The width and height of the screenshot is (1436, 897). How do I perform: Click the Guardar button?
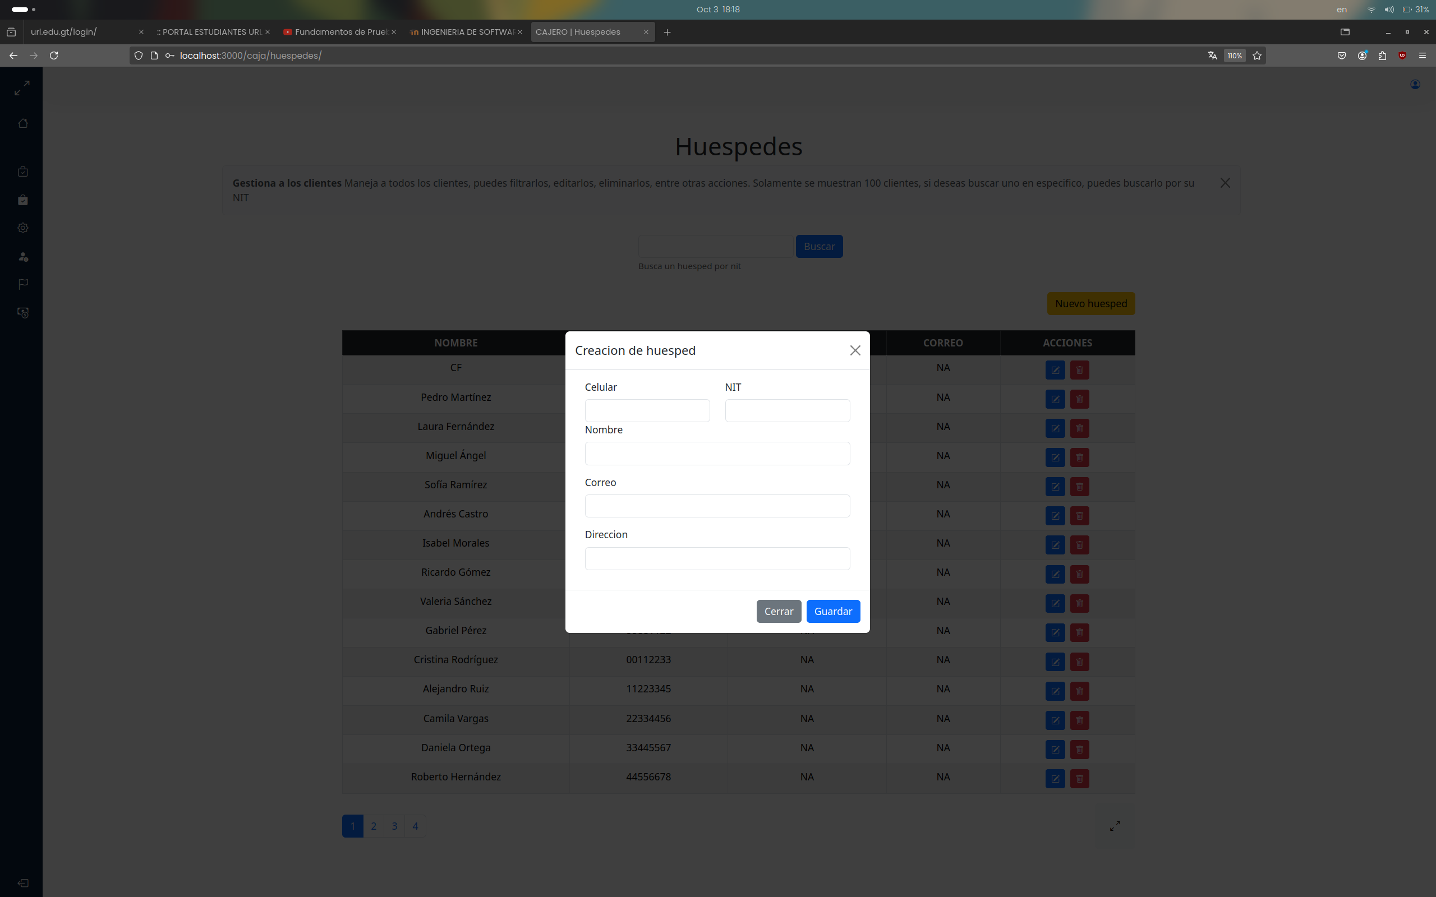click(832, 611)
